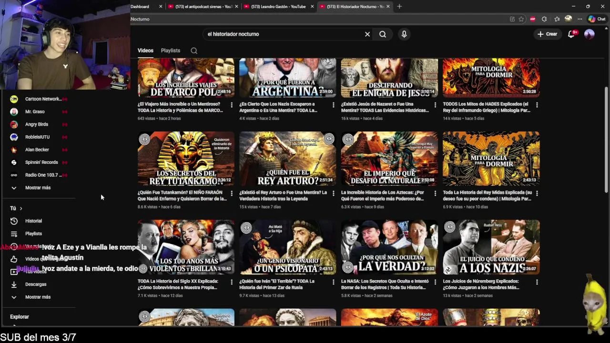
Task: Open options menu for the Marco Polo video
Action: pos(232,105)
